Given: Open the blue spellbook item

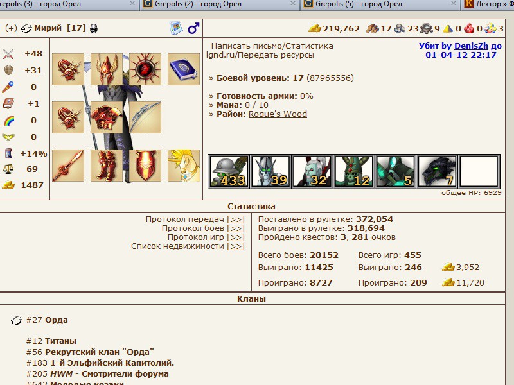Looking at the screenshot, I should coord(184,69).
